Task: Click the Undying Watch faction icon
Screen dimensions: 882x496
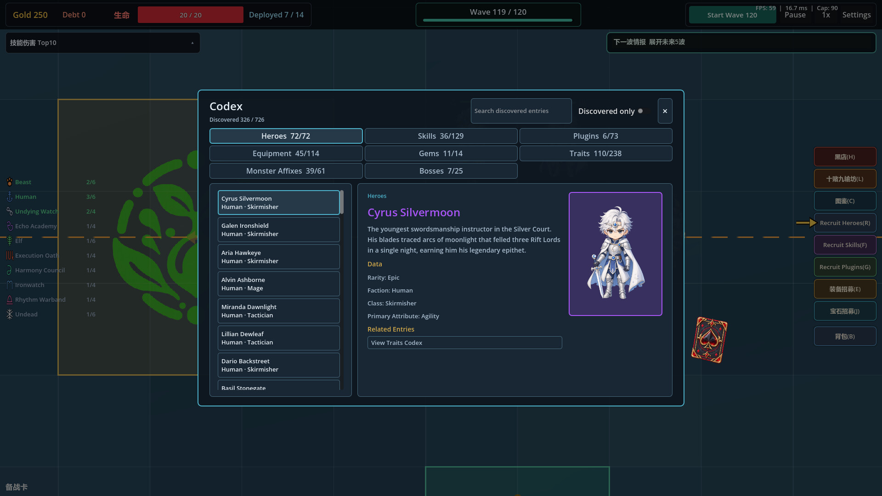Action: [x=10, y=211]
